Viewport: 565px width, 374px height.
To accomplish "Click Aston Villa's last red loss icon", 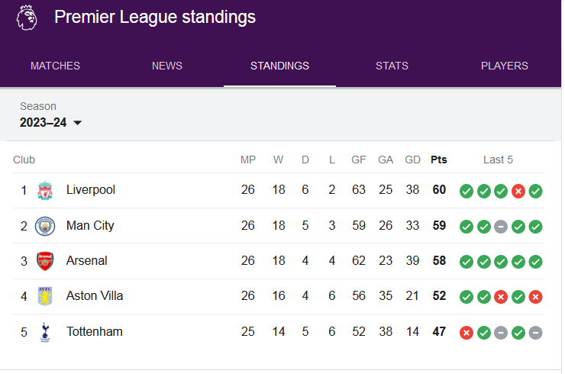I will coord(535,297).
